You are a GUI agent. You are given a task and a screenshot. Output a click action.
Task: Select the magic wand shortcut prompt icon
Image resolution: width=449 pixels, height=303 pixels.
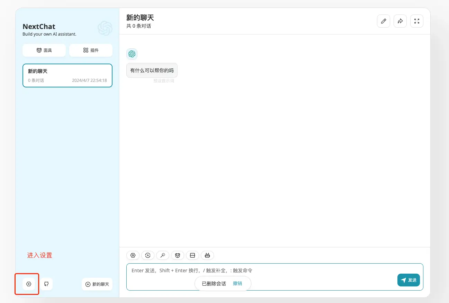[x=163, y=255]
